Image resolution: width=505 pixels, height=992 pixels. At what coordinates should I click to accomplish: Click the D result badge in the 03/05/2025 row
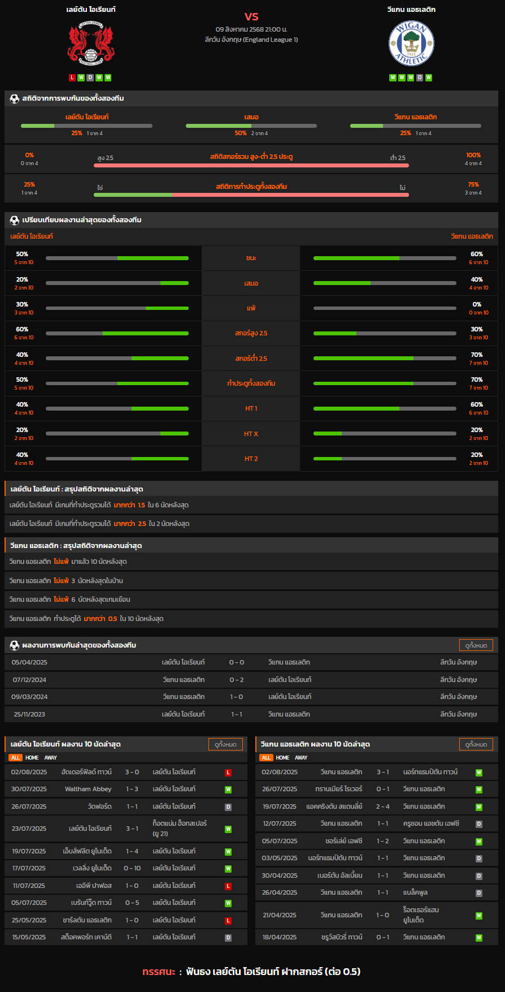[x=479, y=859]
